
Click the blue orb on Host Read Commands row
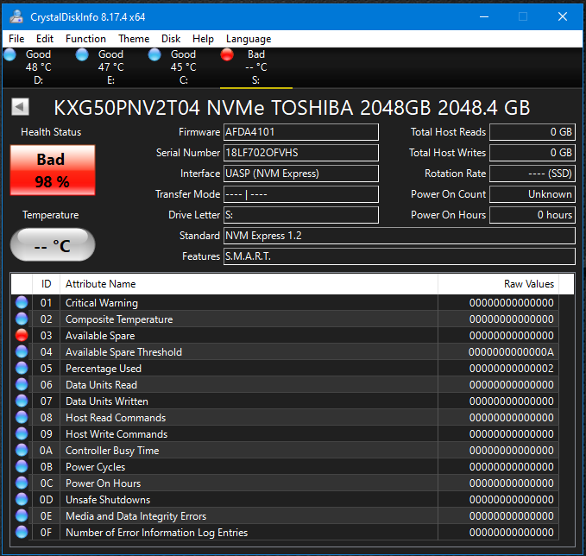coord(22,418)
